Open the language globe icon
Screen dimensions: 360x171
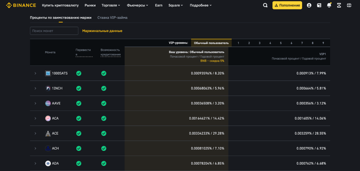pyautogui.click(x=349, y=5)
